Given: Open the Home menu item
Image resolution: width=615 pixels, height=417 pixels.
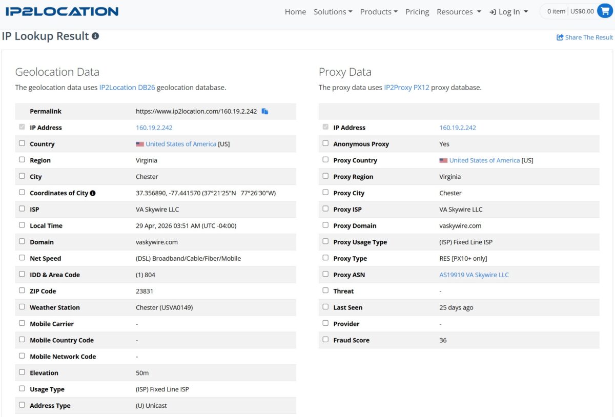Looking at the screenshot, I should click(295, 12).
